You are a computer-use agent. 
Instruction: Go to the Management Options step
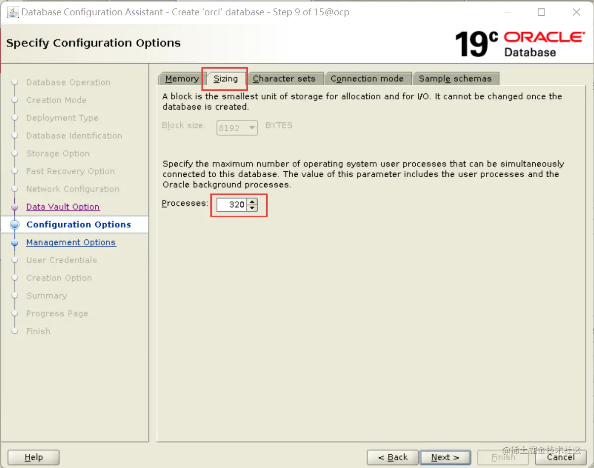point(71,242)
